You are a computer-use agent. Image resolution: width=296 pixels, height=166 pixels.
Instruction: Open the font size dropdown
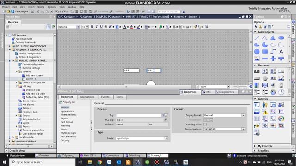pyautogui.click(x=87, y=27)
